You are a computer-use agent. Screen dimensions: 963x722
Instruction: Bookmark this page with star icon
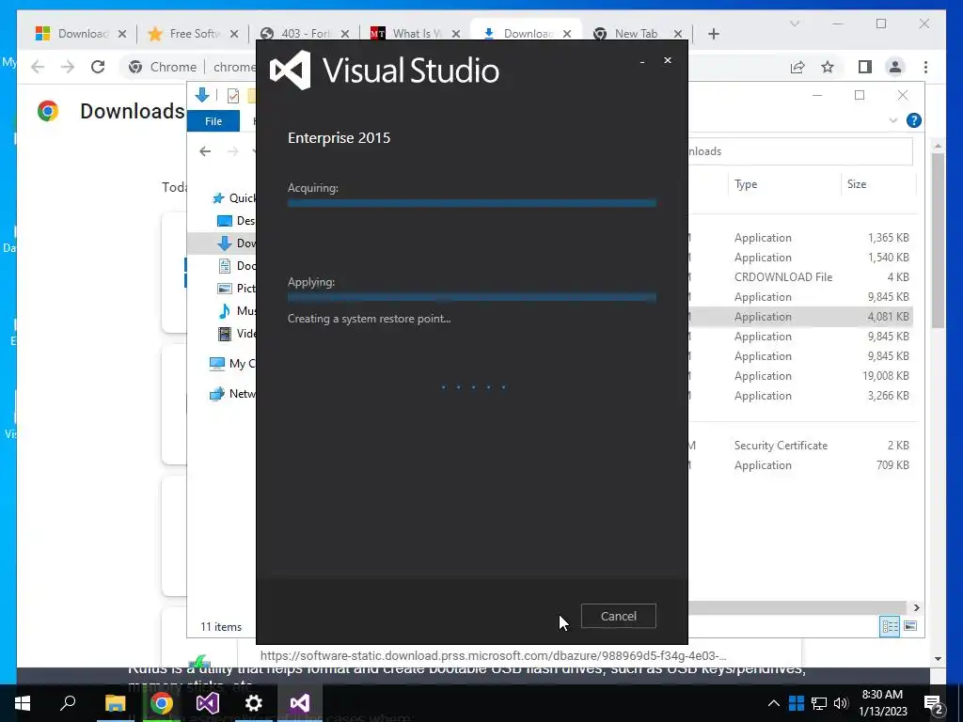tap(828, 67)
